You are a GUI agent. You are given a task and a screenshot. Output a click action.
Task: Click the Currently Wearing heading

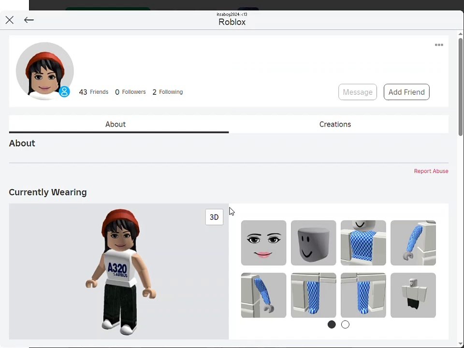pyautogui.click(x=48, y=192)
